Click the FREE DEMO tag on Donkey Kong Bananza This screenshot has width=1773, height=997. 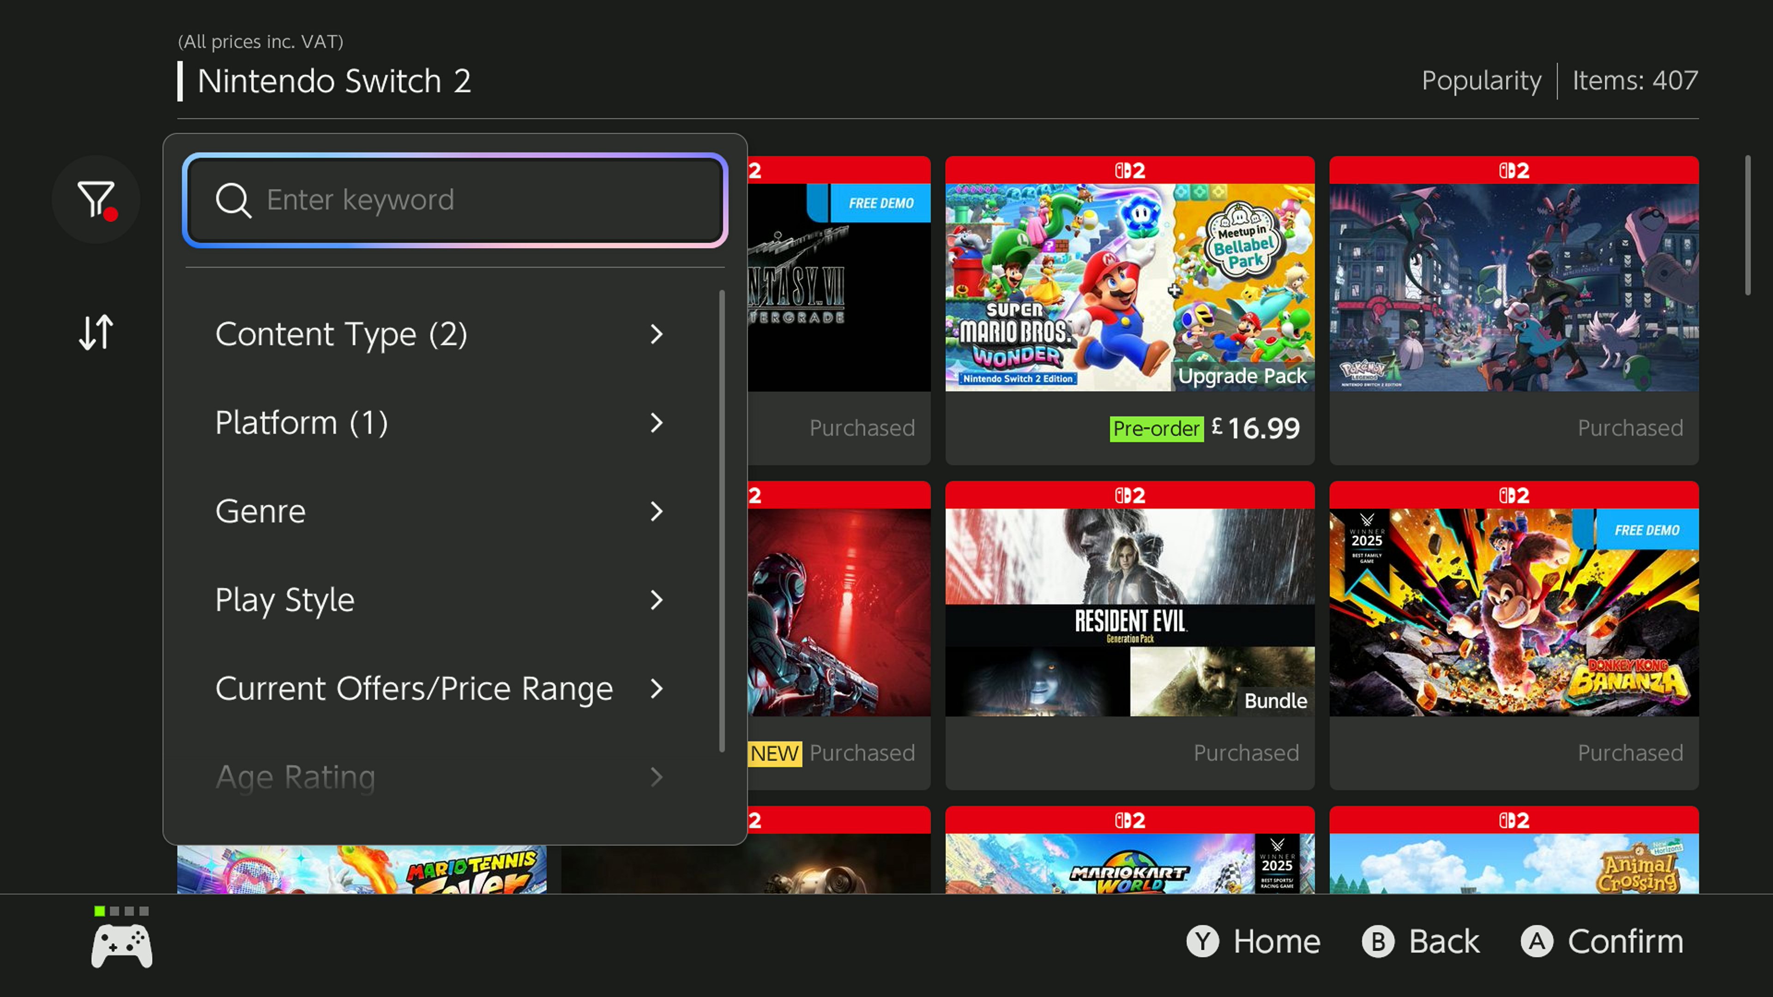pos(1646,530)
